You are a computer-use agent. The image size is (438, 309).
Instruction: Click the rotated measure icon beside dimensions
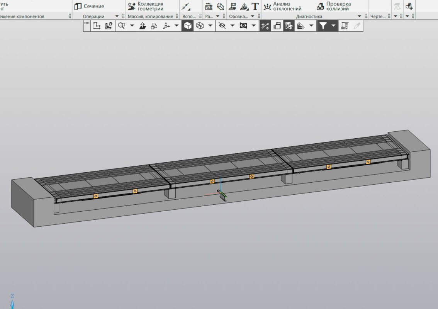(x=221, y=7)
